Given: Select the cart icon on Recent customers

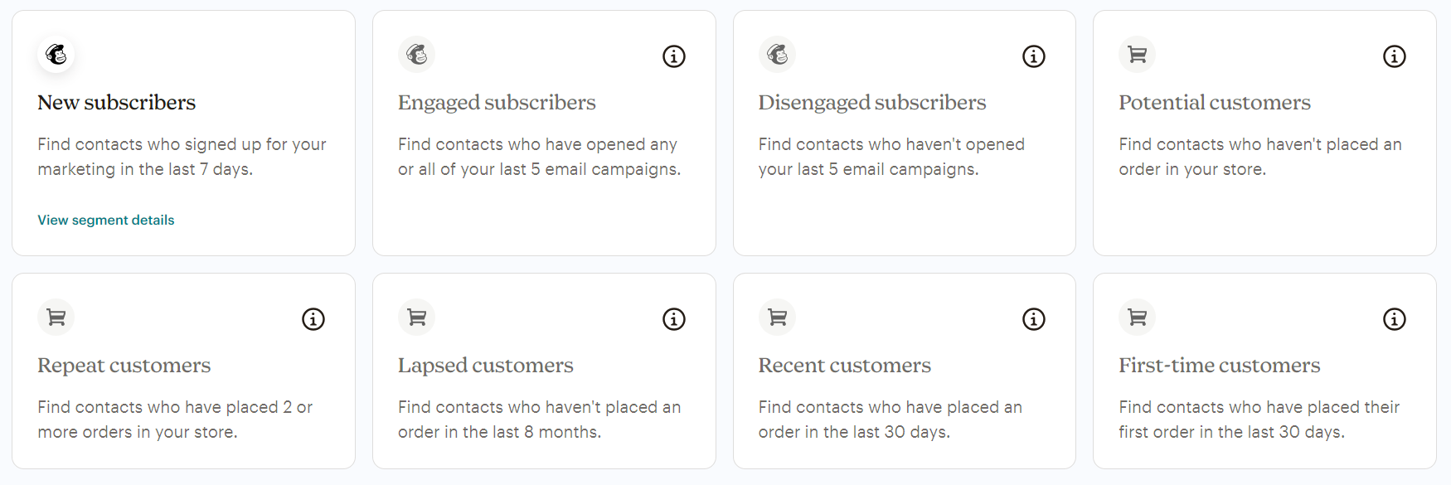Looking at the screenshot, I should click(x=776, y=317).
